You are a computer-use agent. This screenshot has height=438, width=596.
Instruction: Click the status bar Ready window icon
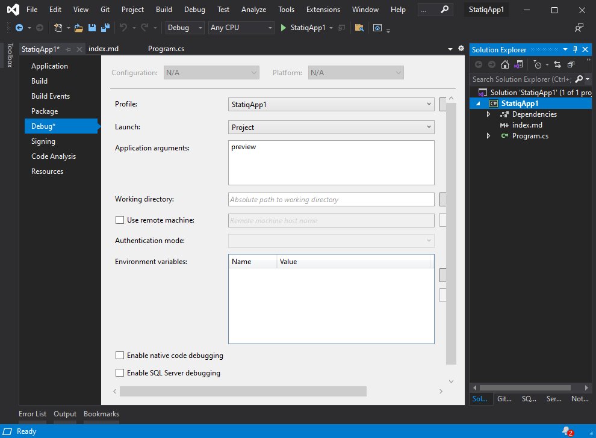point(7,431)
